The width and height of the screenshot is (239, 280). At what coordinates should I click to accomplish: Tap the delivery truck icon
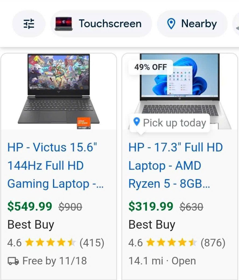point(13,261)
